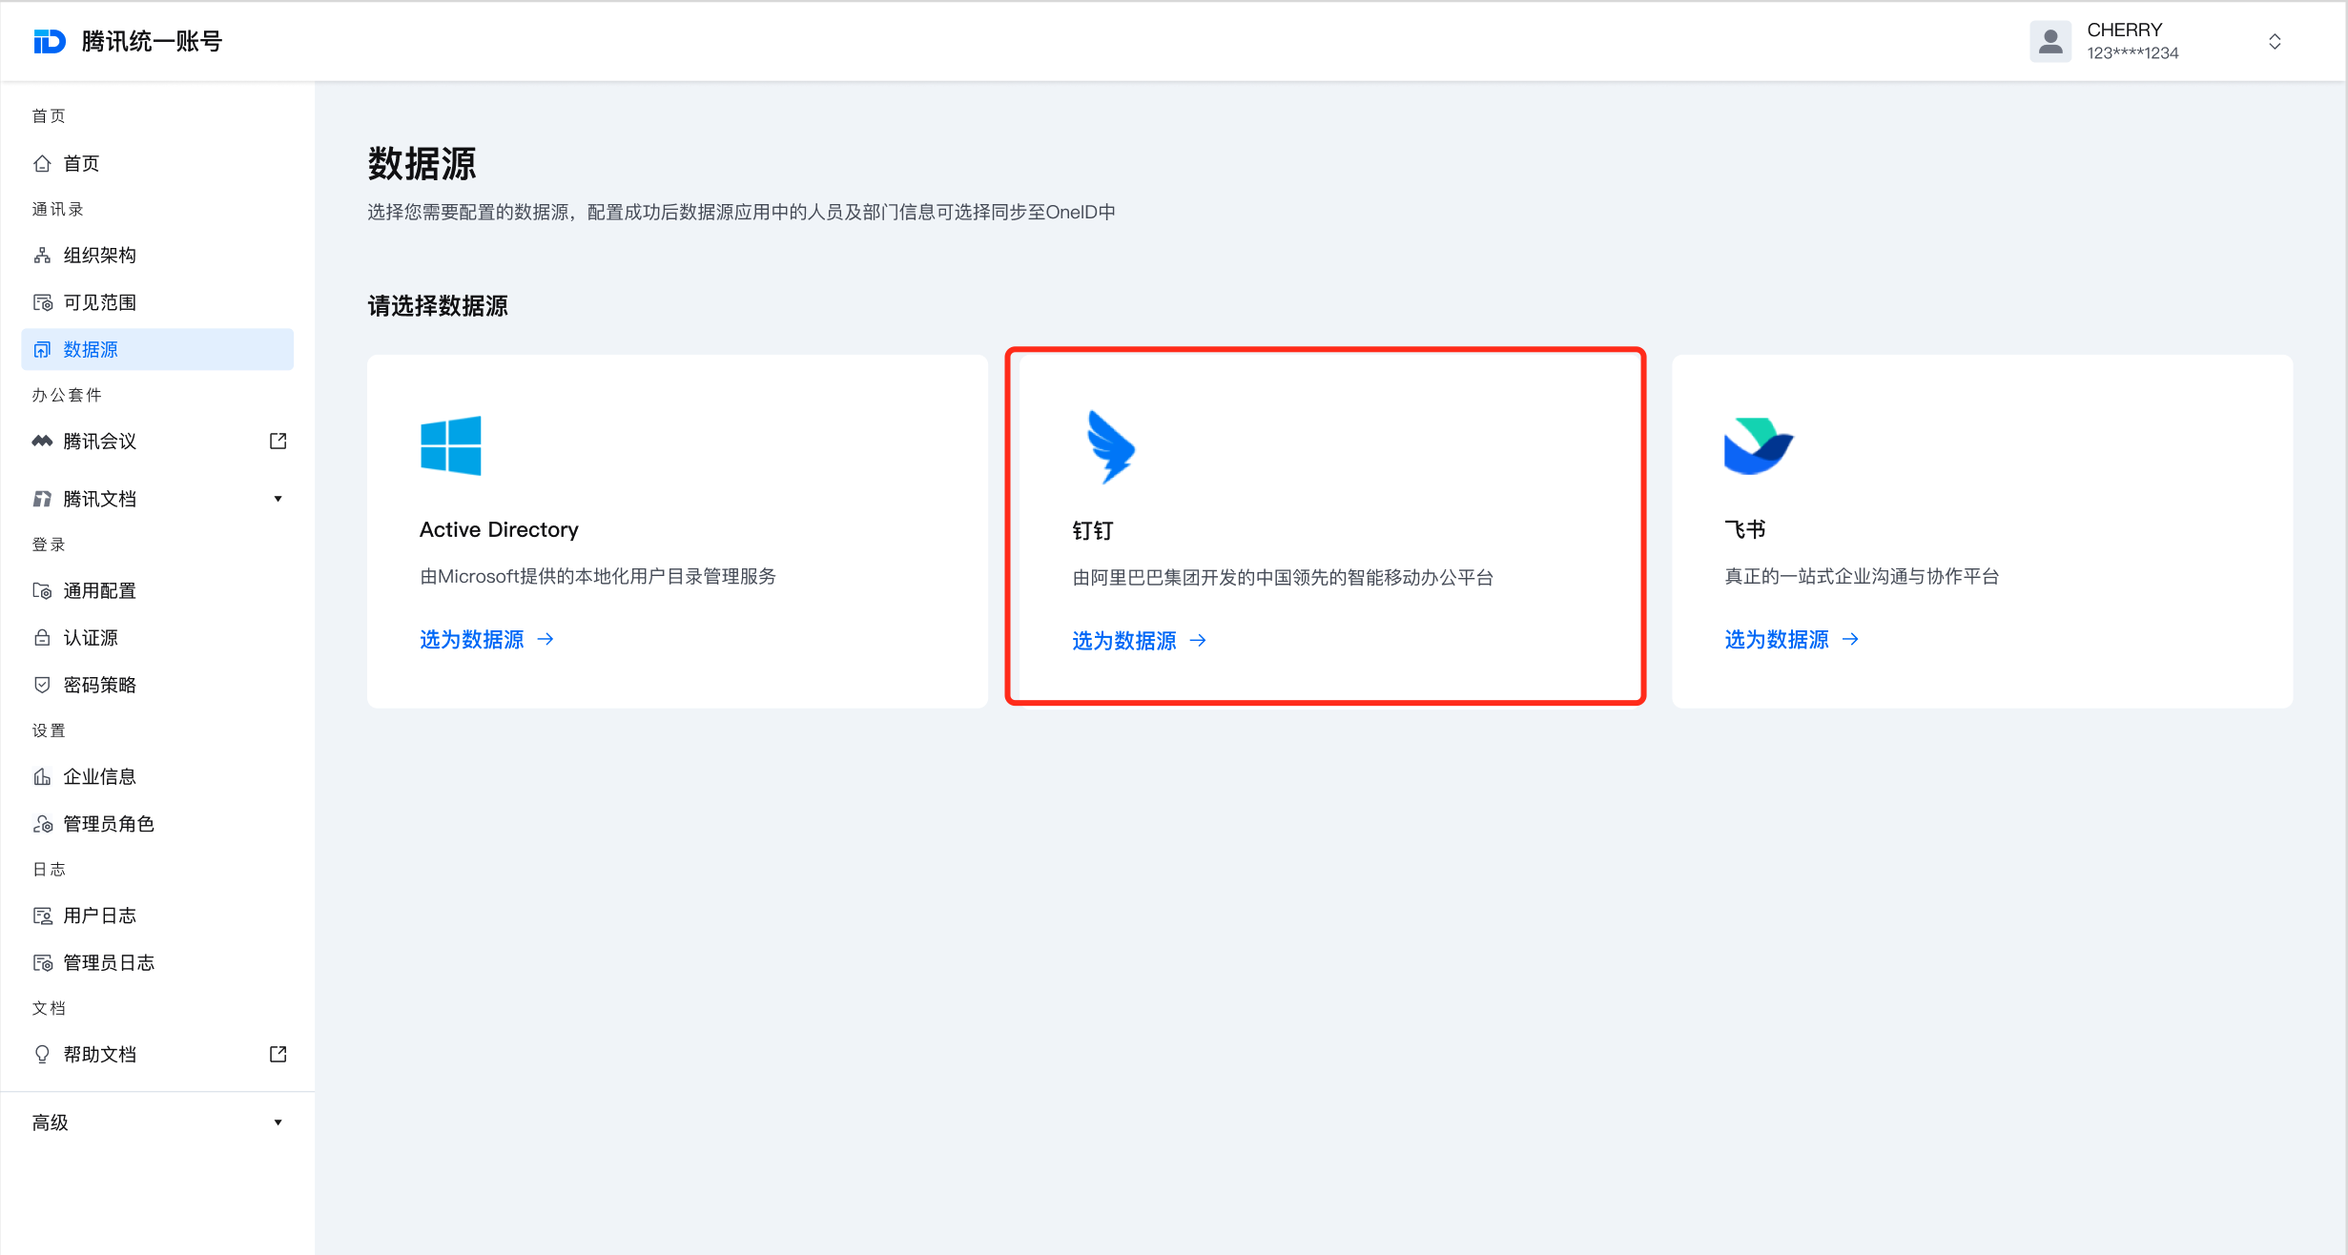This screenshot has width=2348, height=1255.
Task: Click the arrow icon after 飞书's 选为数据源
Action: 1850,639
